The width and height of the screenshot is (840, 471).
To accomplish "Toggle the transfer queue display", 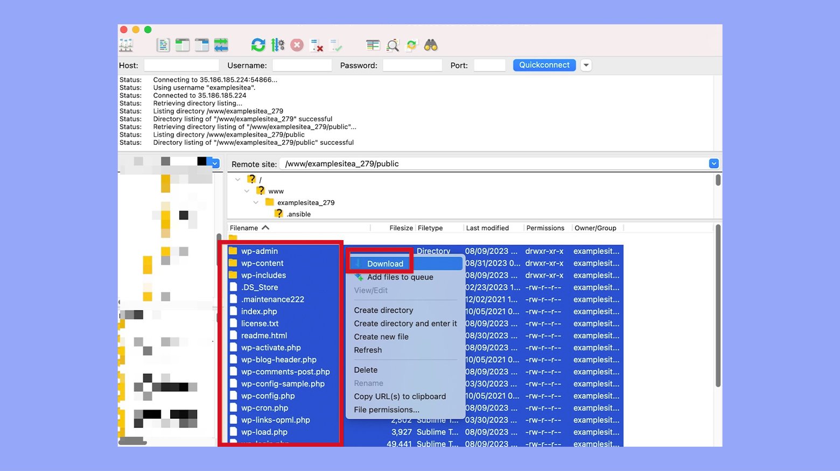I will [221, 45].
